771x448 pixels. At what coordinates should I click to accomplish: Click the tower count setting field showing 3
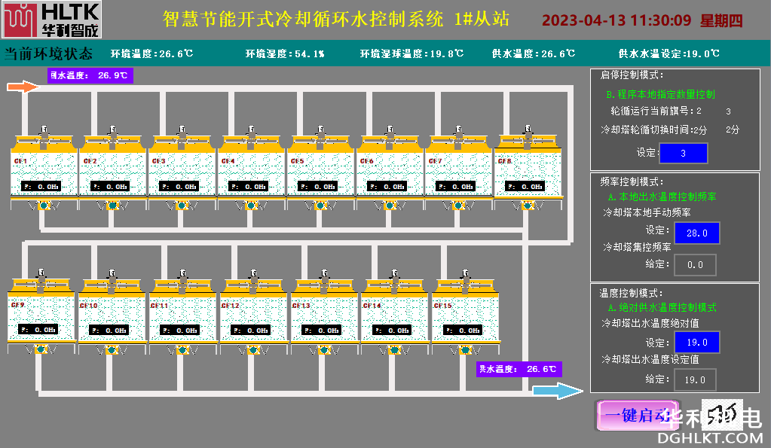click(x=683, y=153)
